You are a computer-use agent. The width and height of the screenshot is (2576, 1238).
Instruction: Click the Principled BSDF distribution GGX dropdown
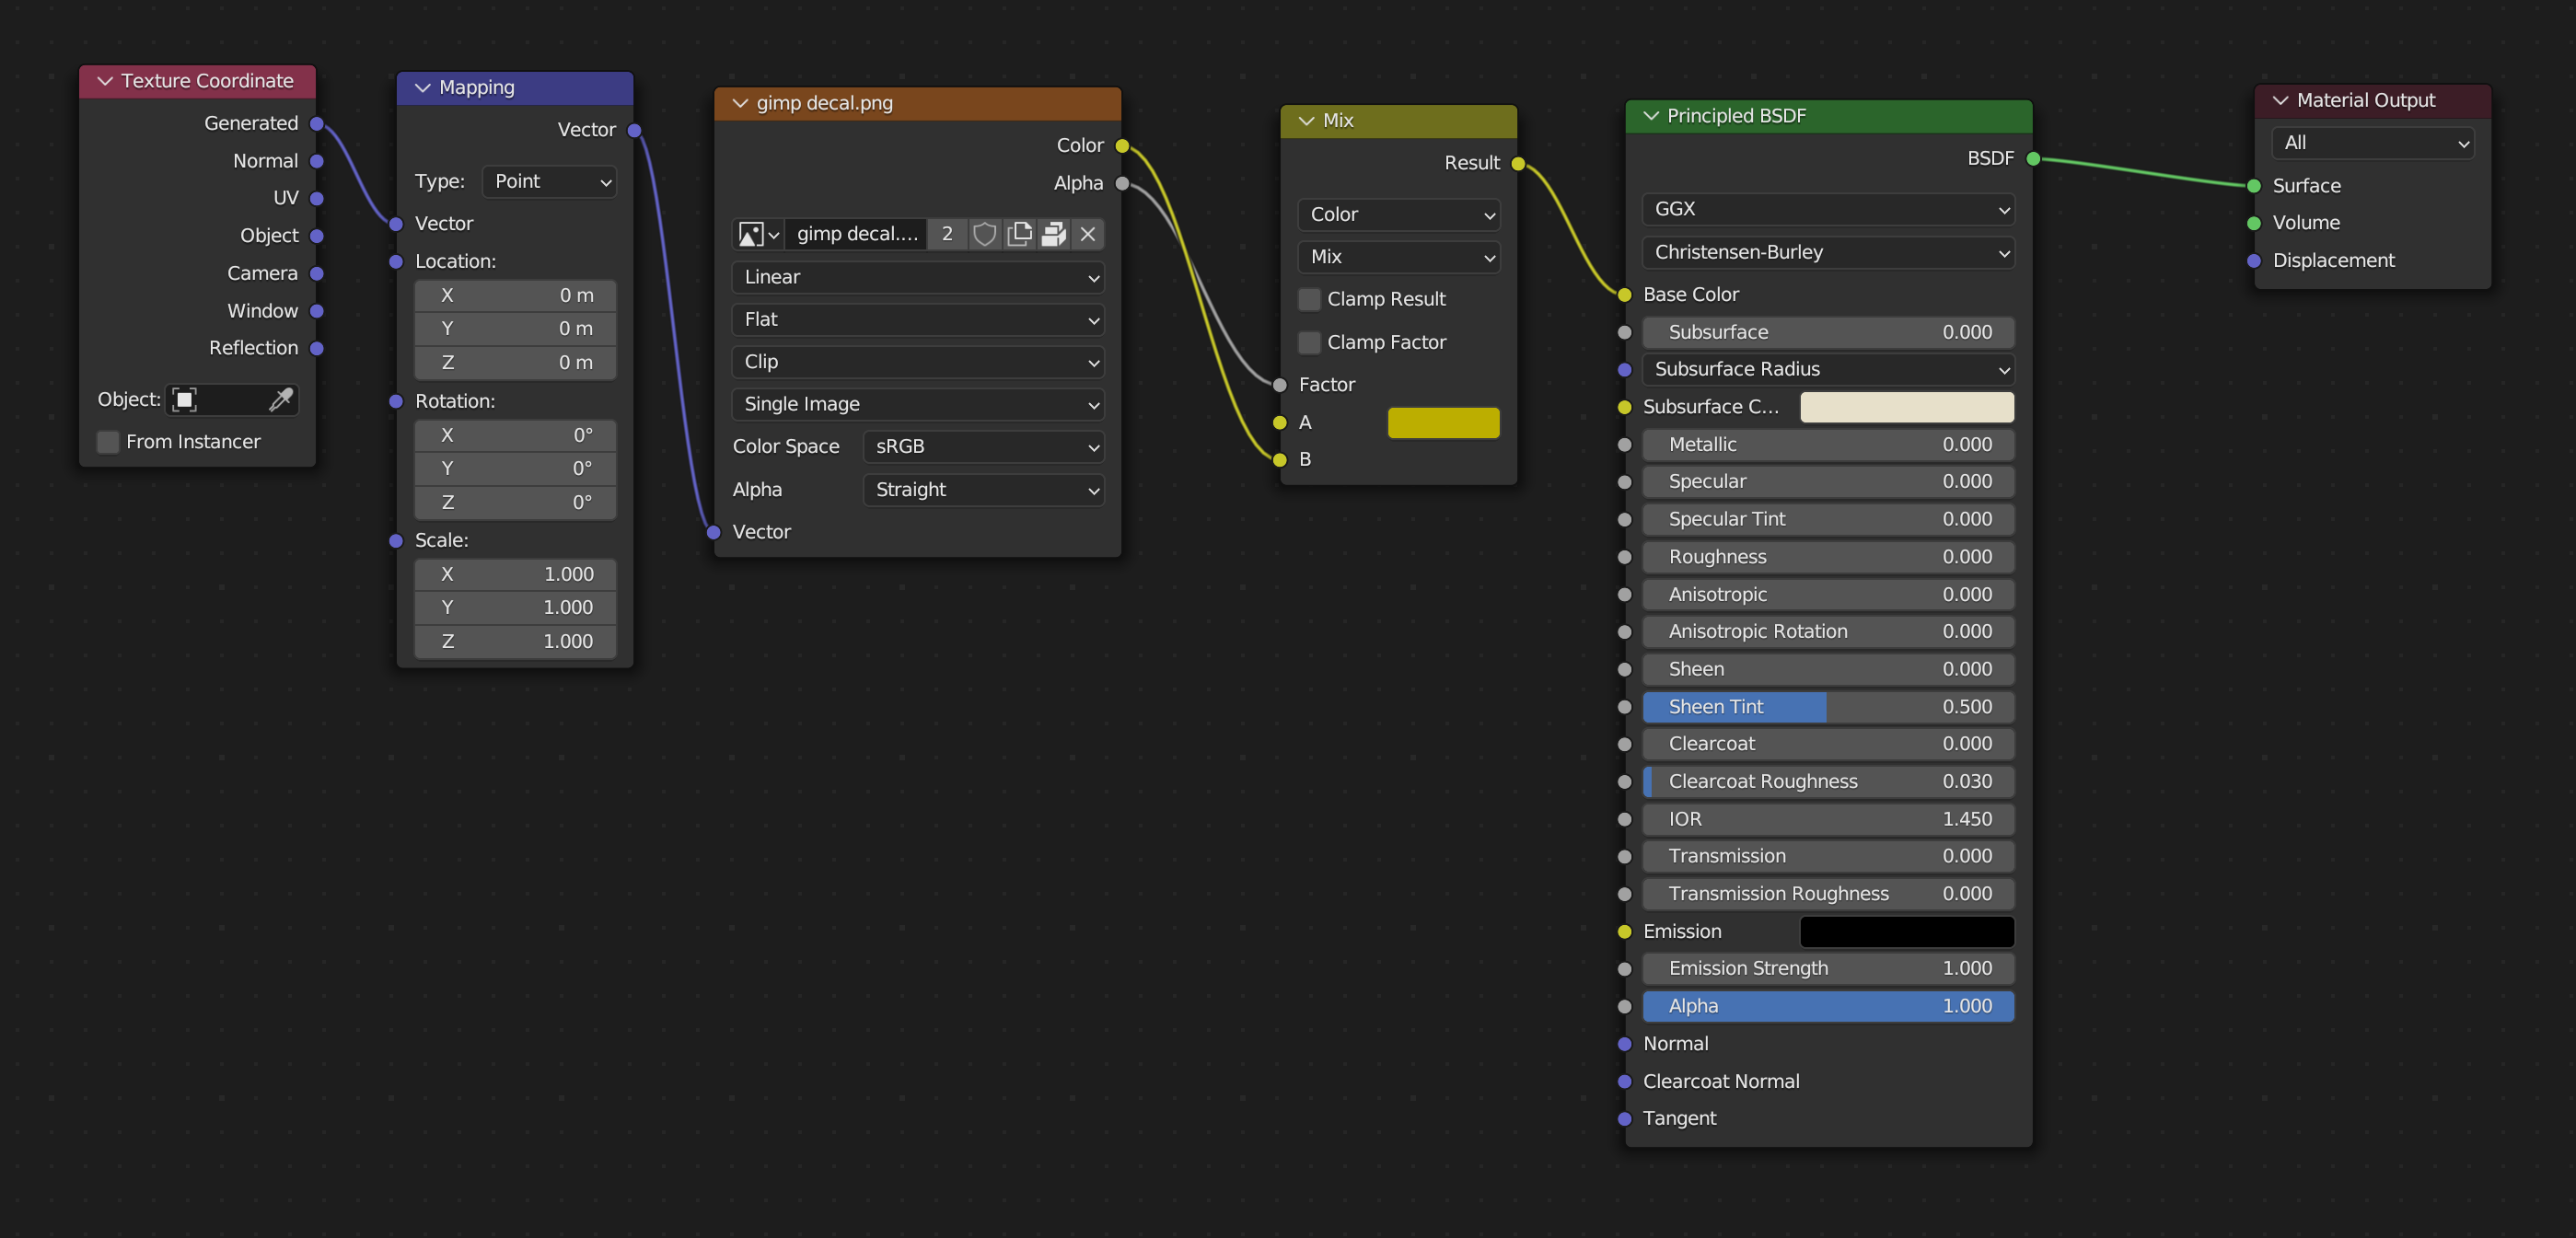pos(1828,207)
